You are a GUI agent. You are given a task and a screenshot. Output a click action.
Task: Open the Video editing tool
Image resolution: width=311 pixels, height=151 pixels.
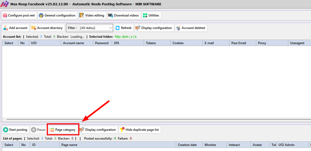[92, 15]
